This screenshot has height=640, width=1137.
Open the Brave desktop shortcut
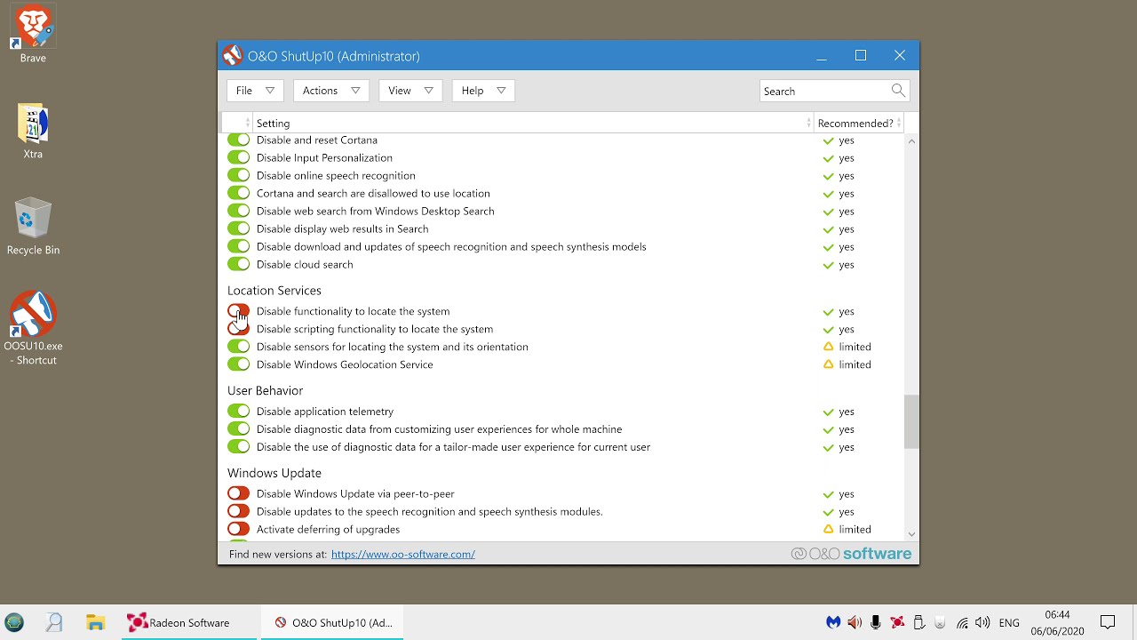[33, 34]
